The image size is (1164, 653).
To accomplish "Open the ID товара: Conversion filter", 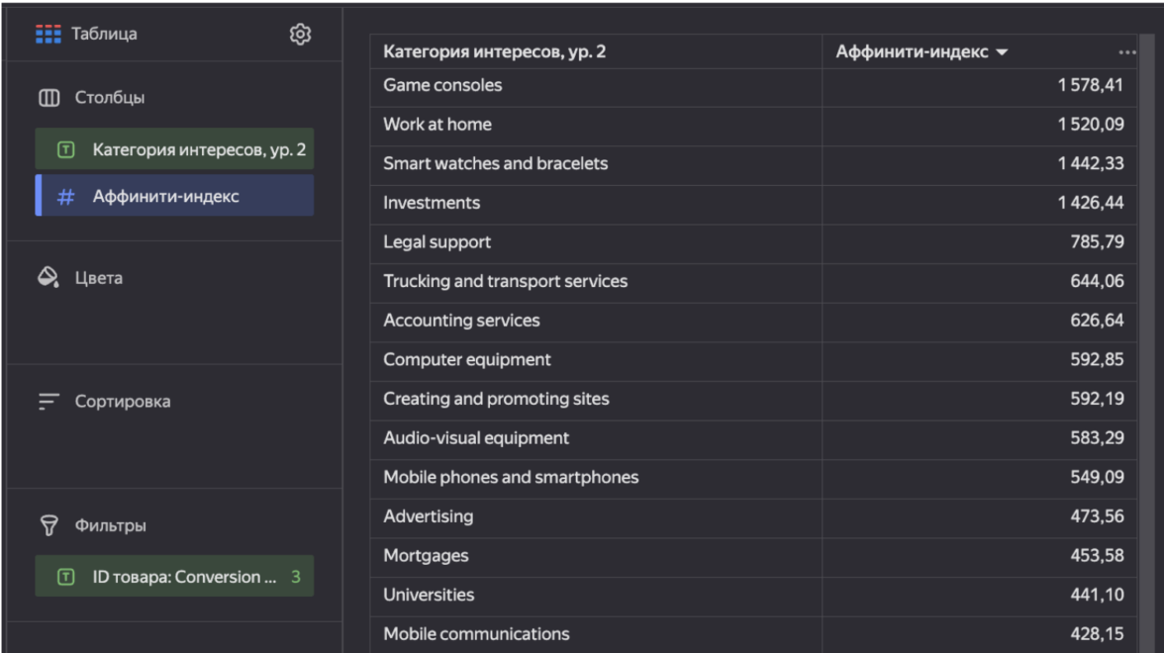I will tap(183, 577).
